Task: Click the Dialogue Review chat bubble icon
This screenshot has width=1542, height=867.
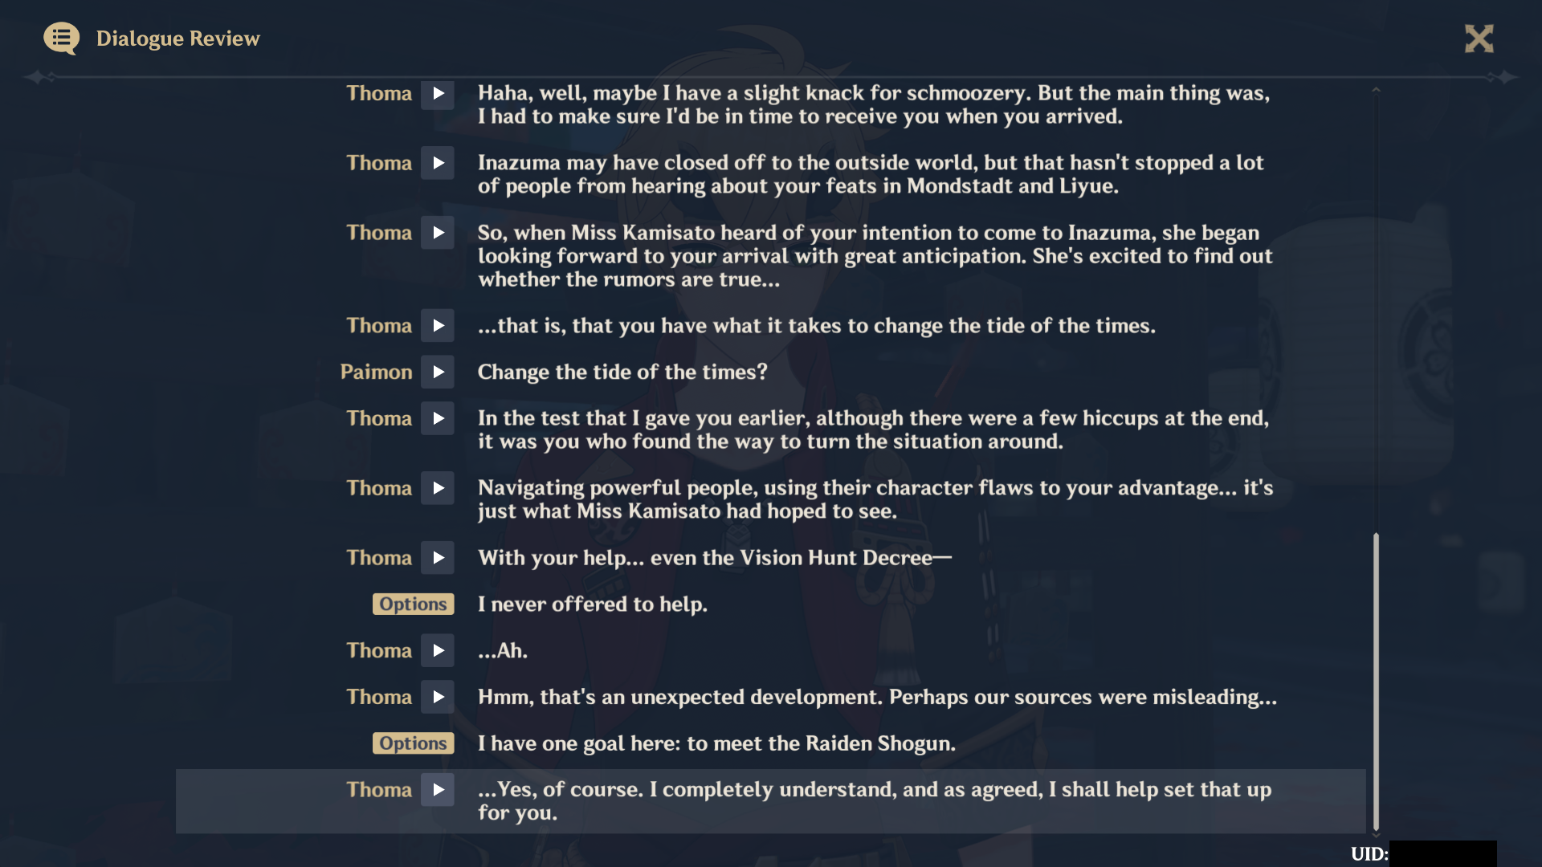Action: coord(61,39)
